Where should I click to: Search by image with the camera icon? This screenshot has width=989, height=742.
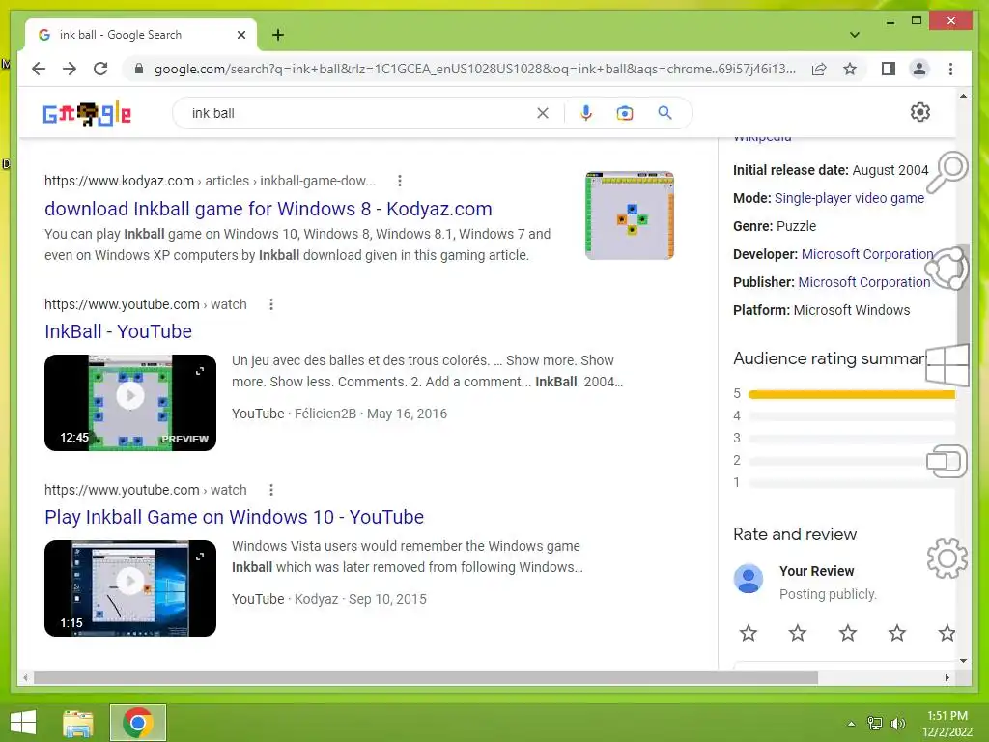click(x=625, y=113)
